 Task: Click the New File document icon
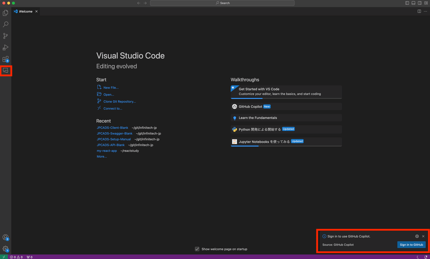click(x=99, y=87)
